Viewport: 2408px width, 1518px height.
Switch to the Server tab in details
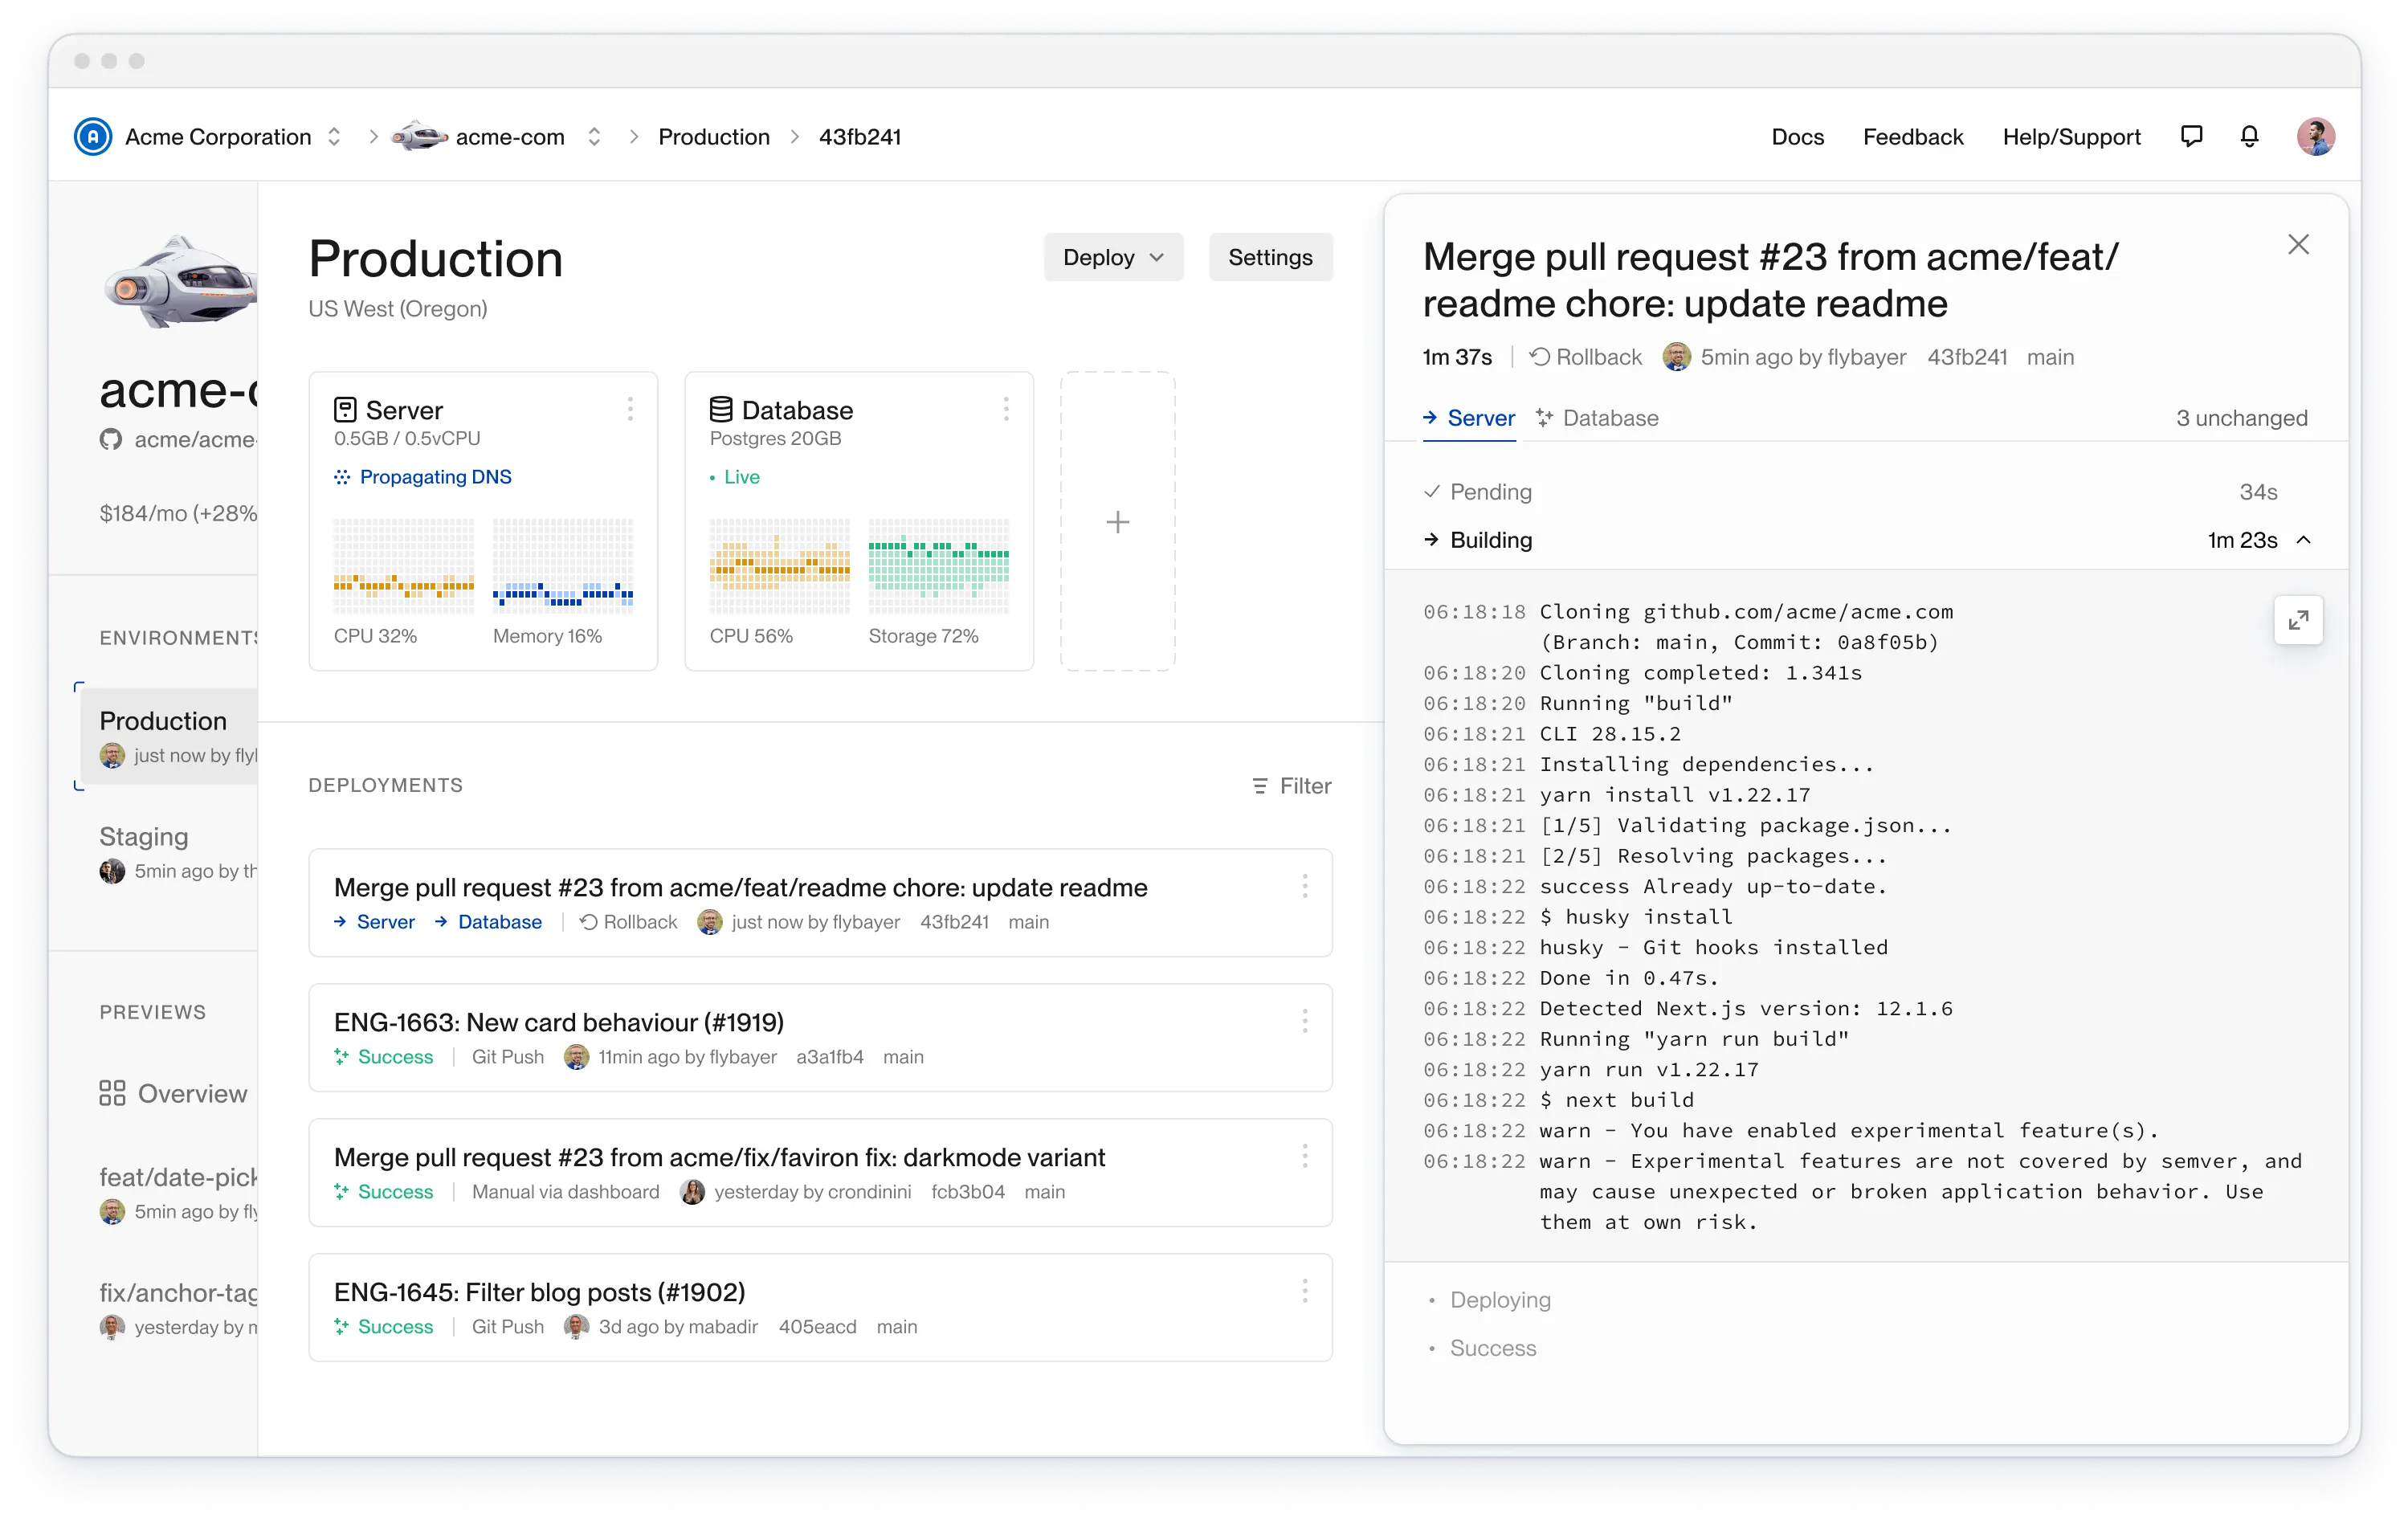tap(1468, 418)
